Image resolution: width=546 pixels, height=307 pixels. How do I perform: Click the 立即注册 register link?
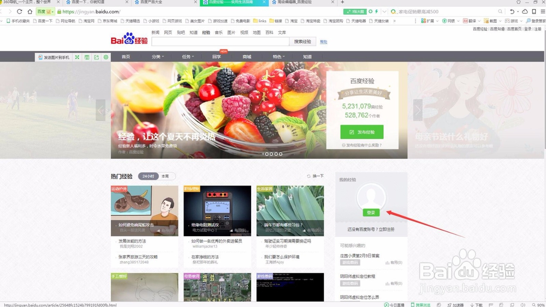(x=387, y=230)
